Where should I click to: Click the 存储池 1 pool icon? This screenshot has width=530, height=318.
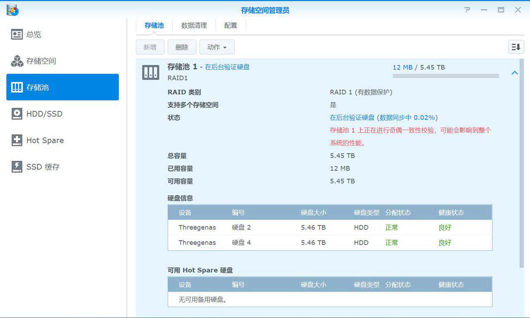151,72
